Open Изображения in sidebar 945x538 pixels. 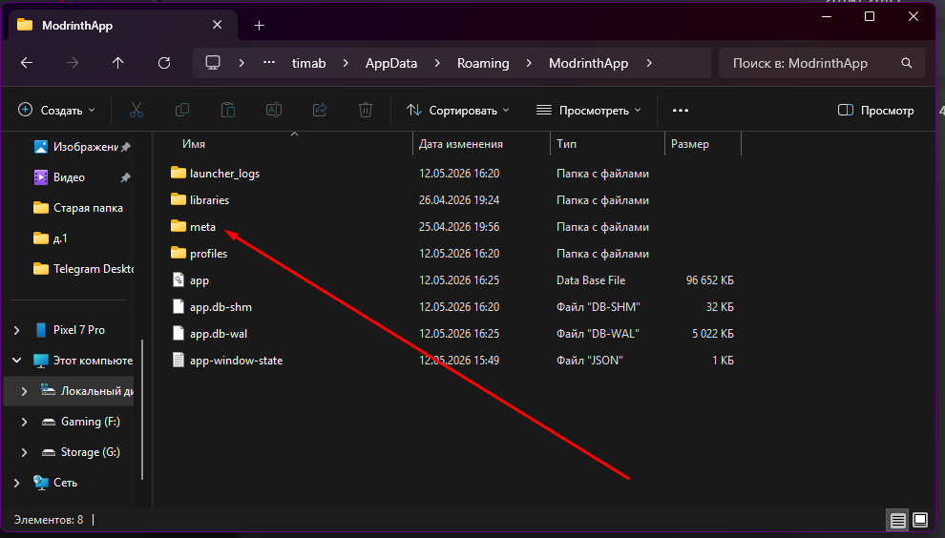[x=82, y=146]
